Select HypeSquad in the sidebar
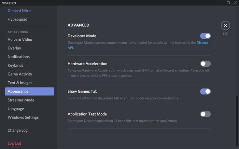Viewport: 239px width, 149px height. tap(17, 19)
